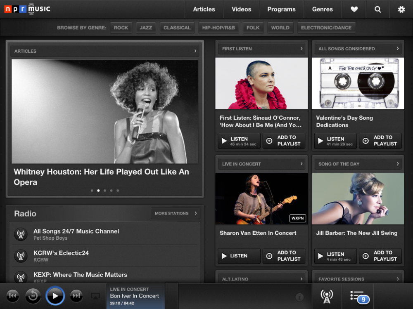Browse the Jazz genre
413x309 pixels.
click(x=145, y=28)
